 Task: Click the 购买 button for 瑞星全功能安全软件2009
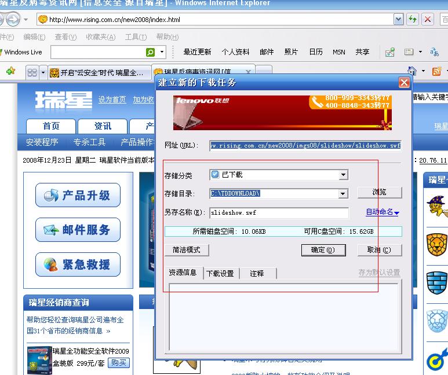pos(119,363)
